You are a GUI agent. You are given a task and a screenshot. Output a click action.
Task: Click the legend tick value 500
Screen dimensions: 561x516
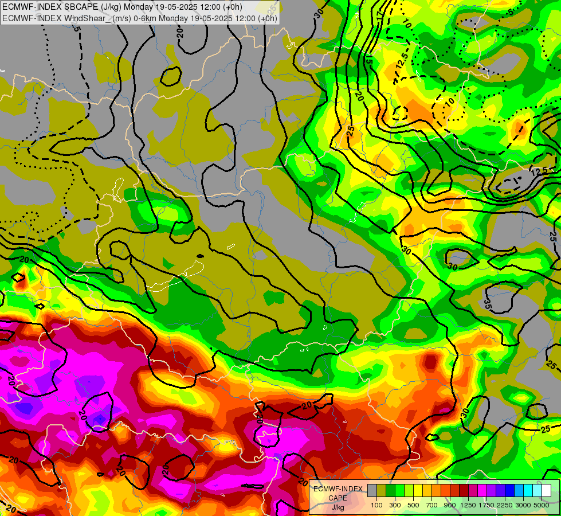point(413,505)
